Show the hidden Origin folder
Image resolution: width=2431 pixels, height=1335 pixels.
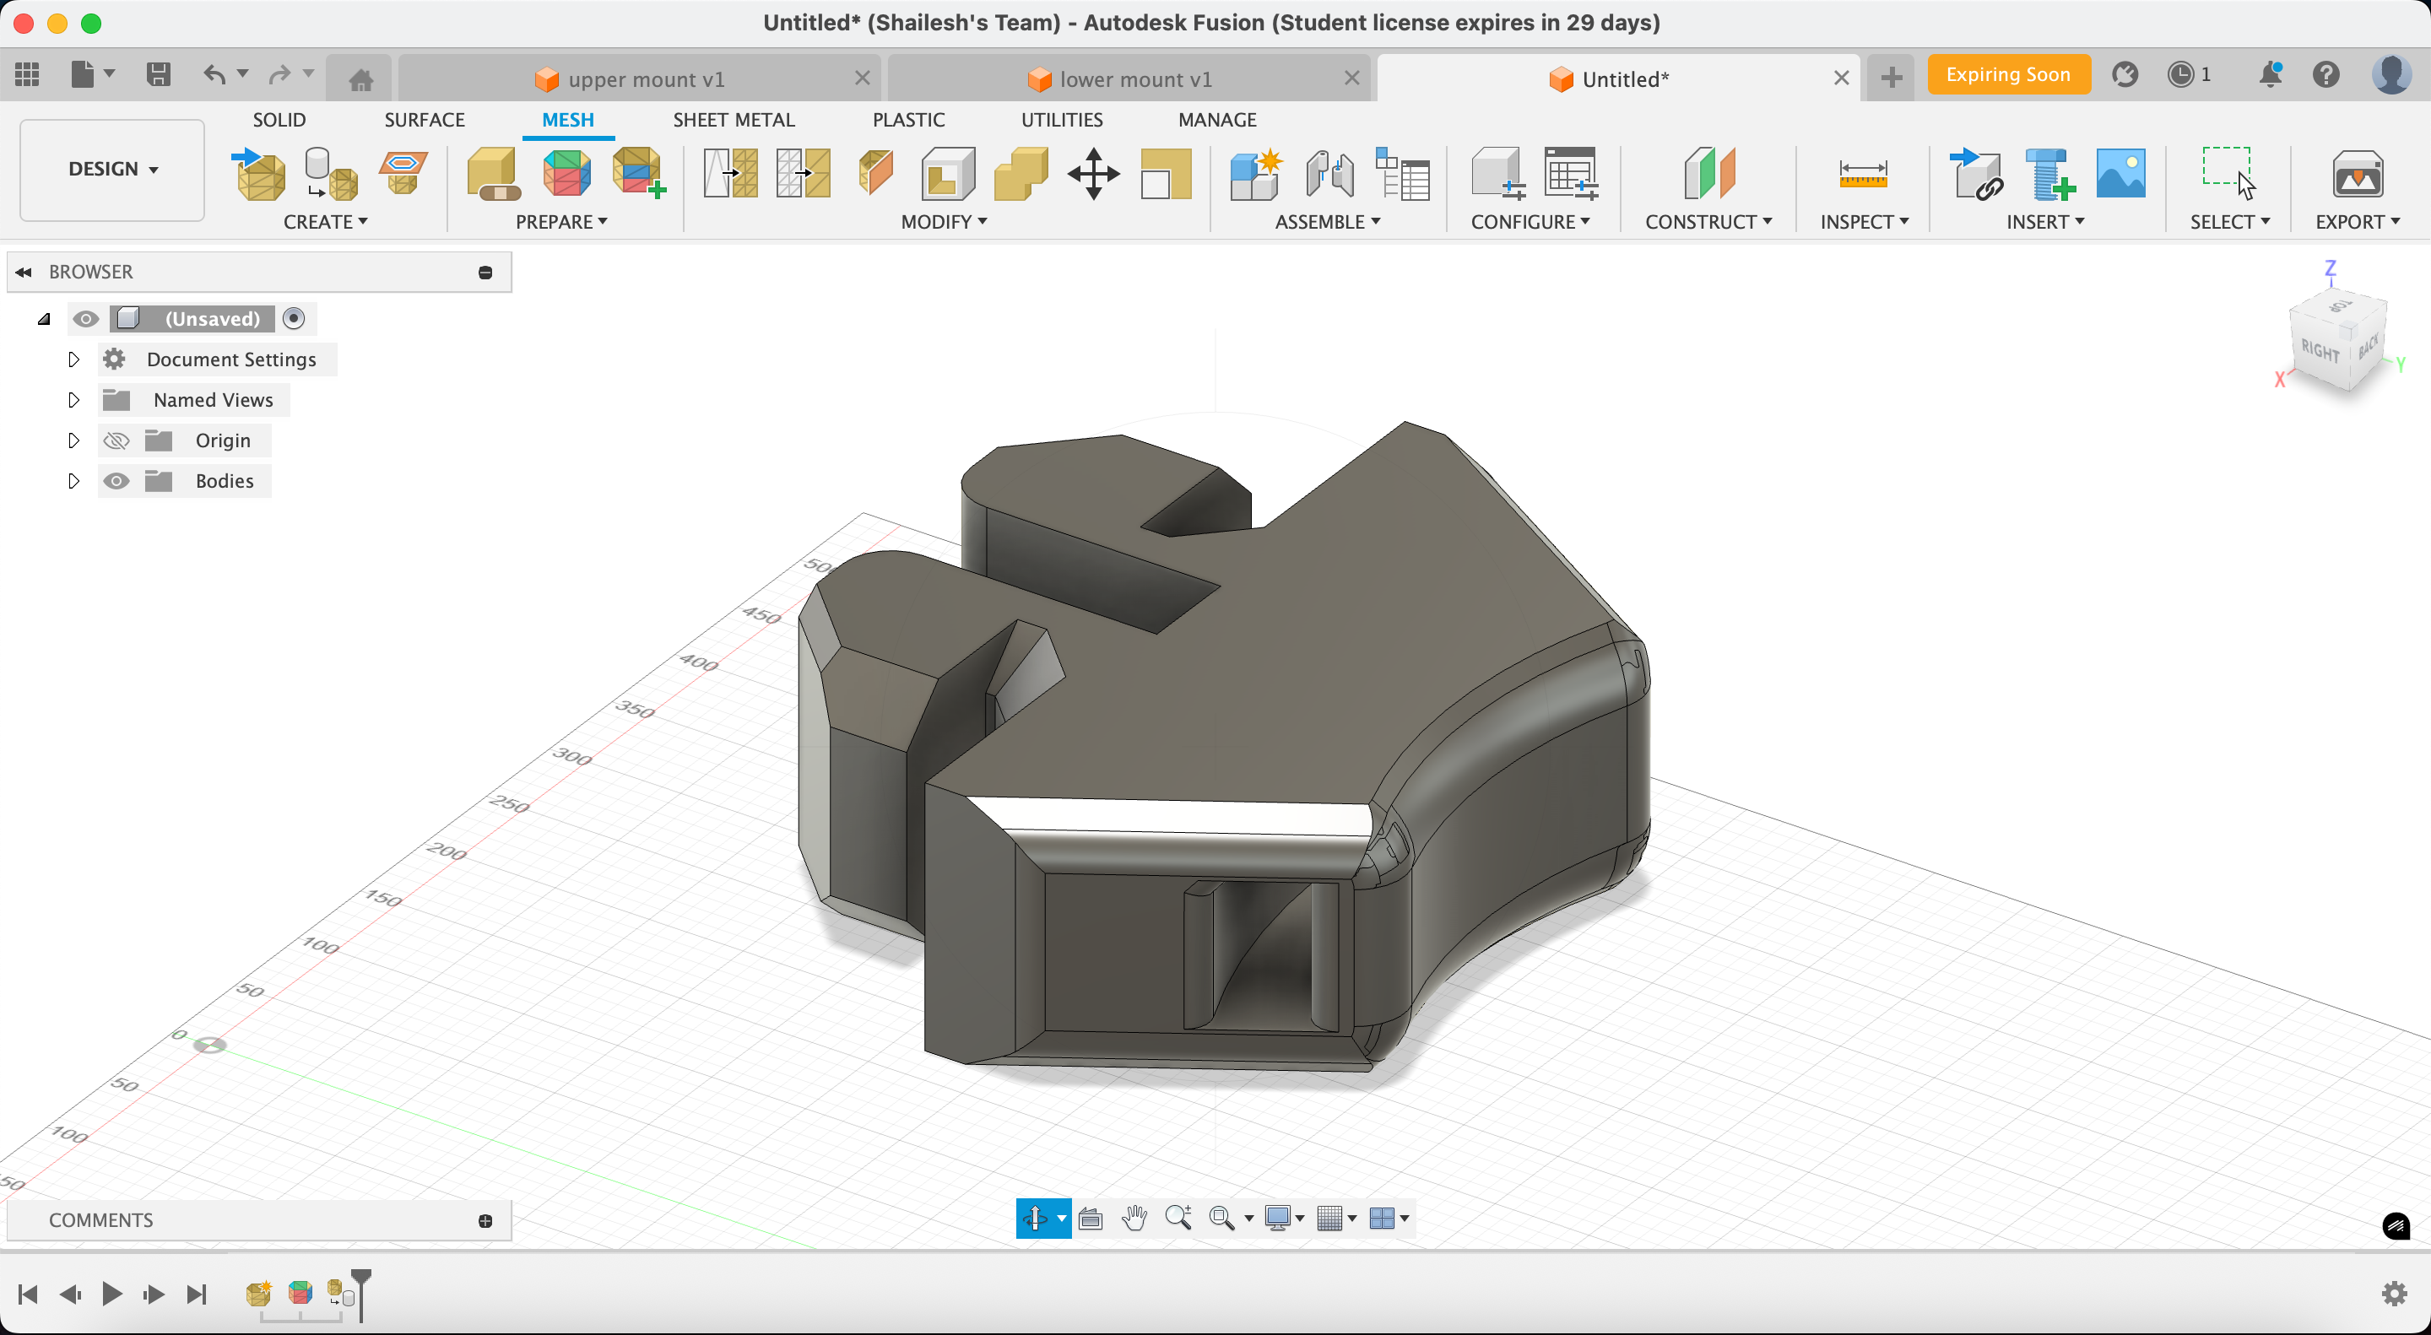[x=116, y=440]
